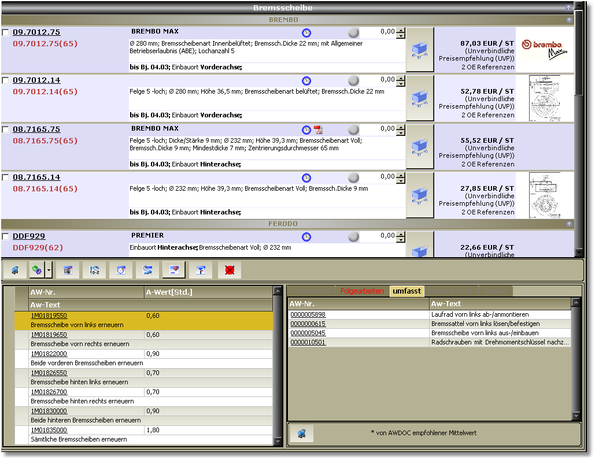Open article link 09.7012.14
The height and width of the screenshot is (460, 595).
36,80
